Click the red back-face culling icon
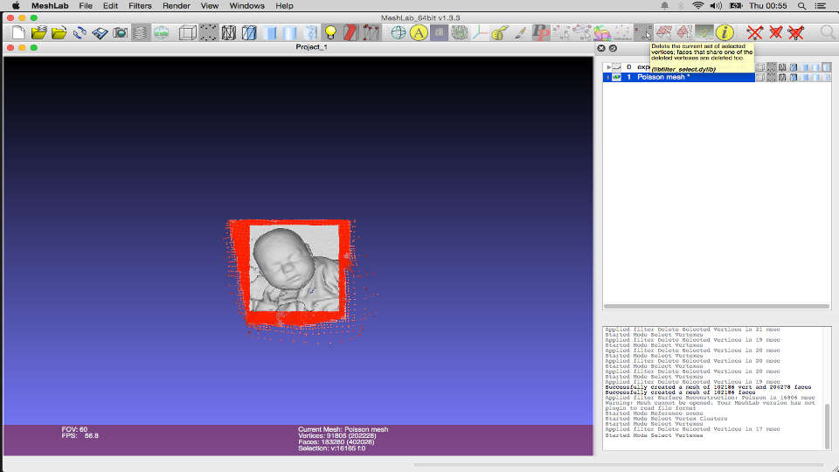This screenshot has width=839, height=472. 350,32
